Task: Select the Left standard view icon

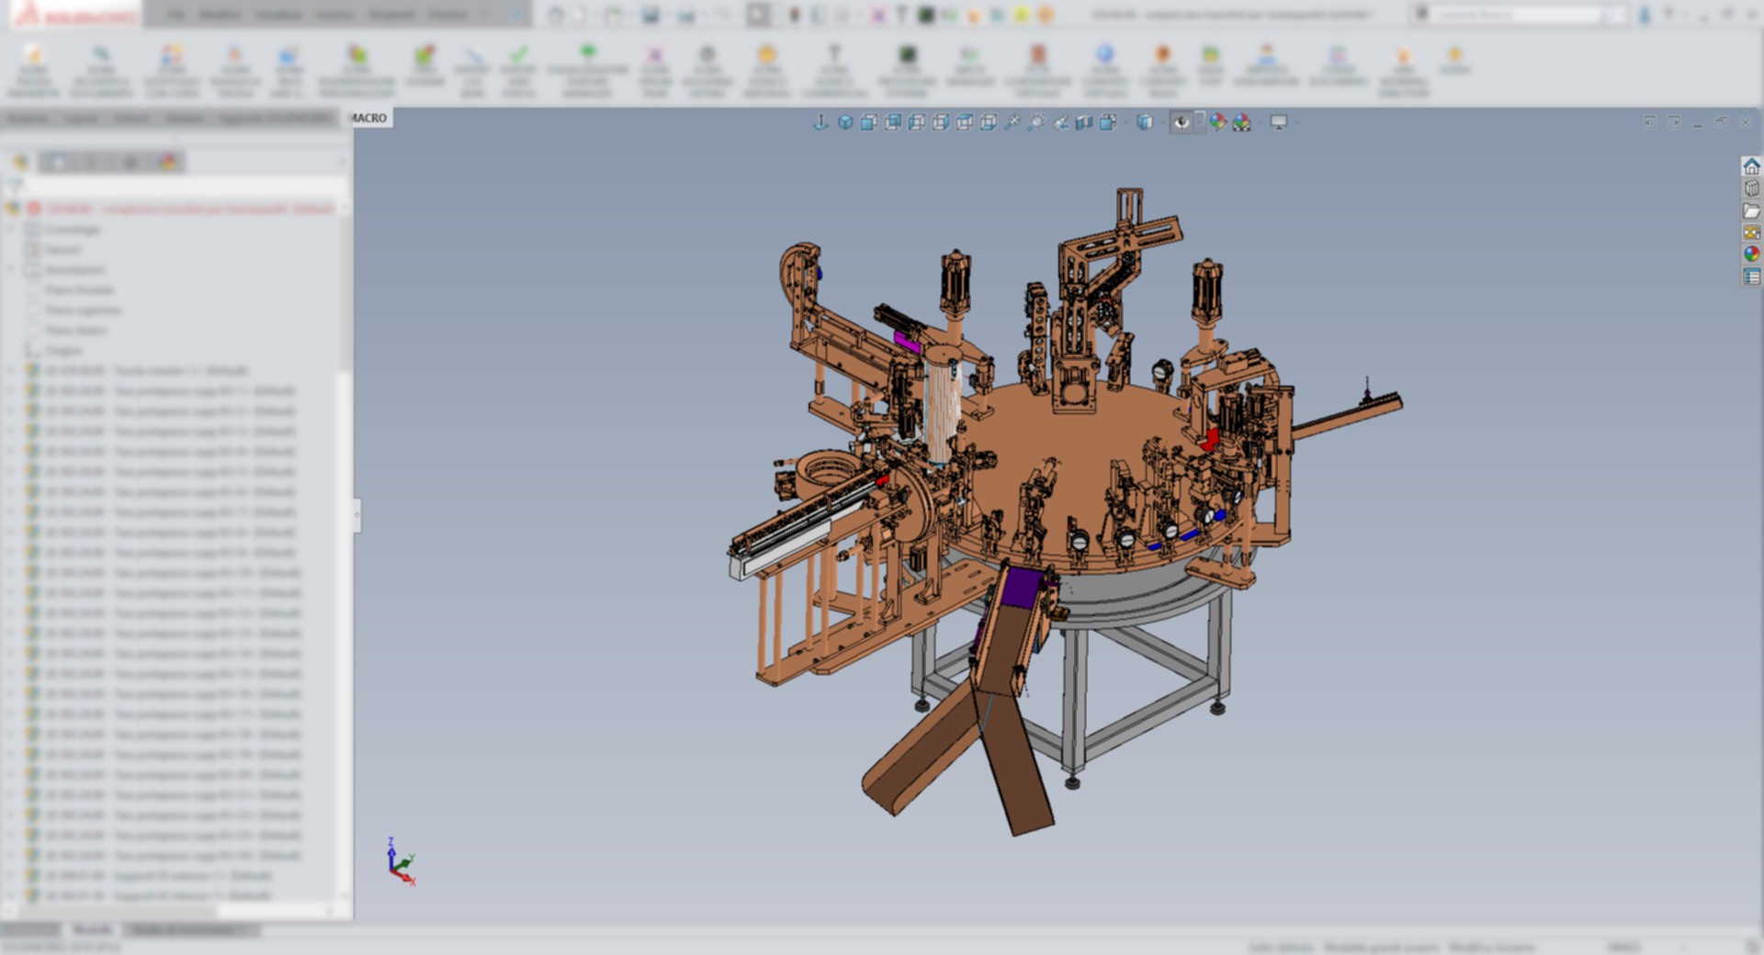Action: (x=917, y=122)
